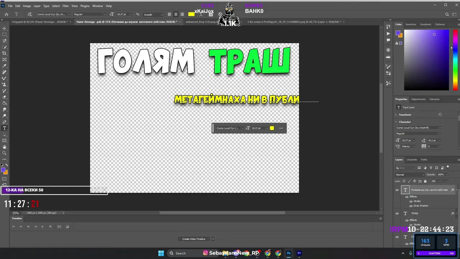Open font family dropdown in options bar
The width and height of the screenshot is (460, 259).
(69, 14)
